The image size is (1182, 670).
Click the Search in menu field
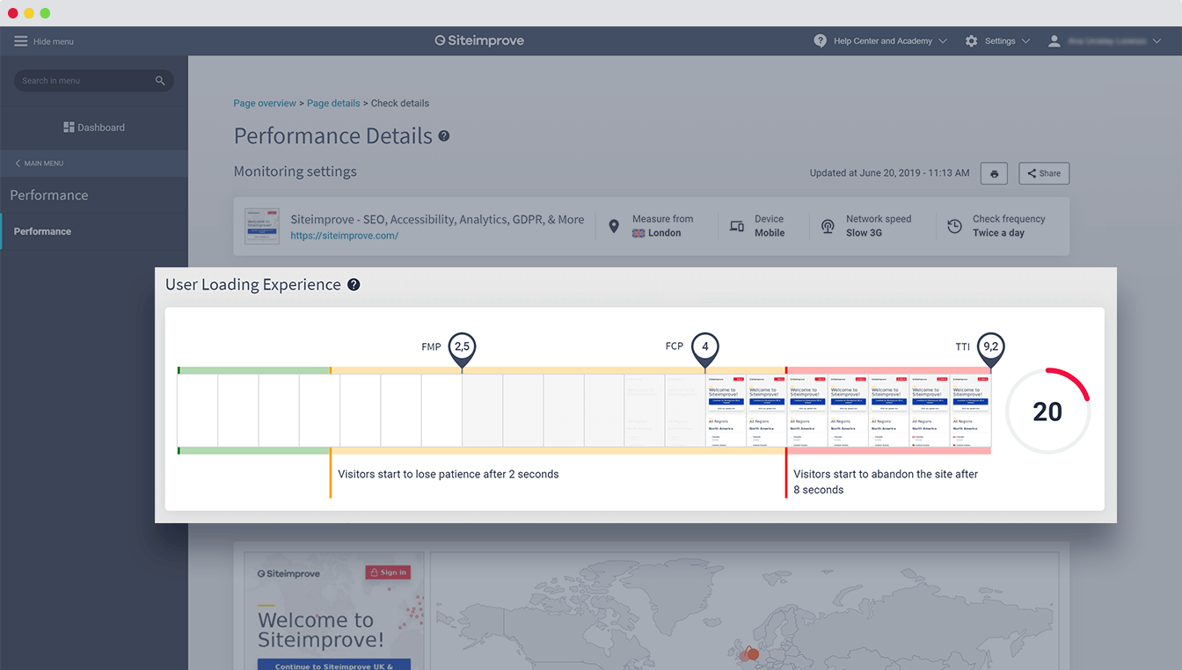click(x=84, y=81)
